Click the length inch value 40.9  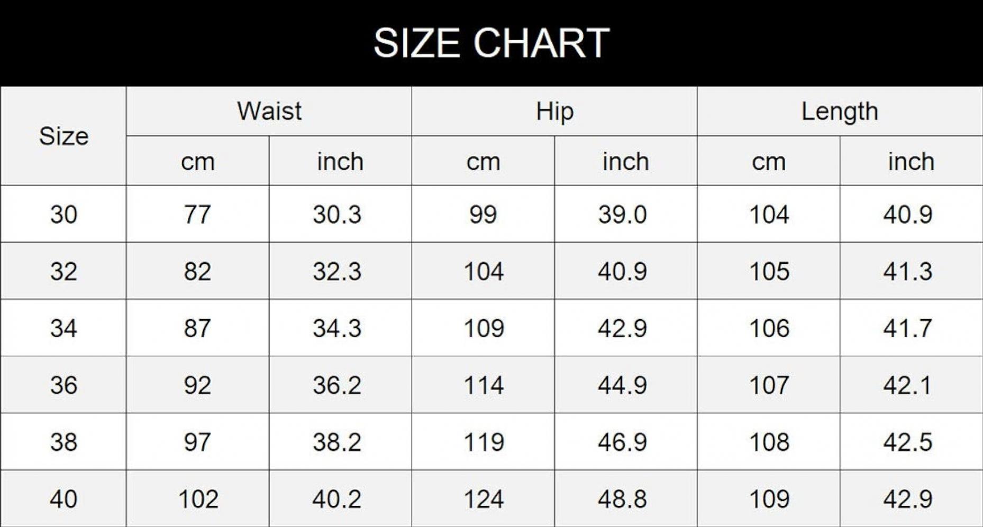(908, 215)
